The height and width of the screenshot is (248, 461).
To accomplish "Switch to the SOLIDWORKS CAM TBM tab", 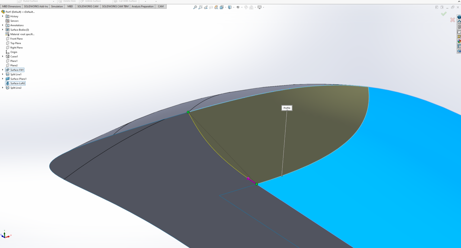I will tap(115, 6).
